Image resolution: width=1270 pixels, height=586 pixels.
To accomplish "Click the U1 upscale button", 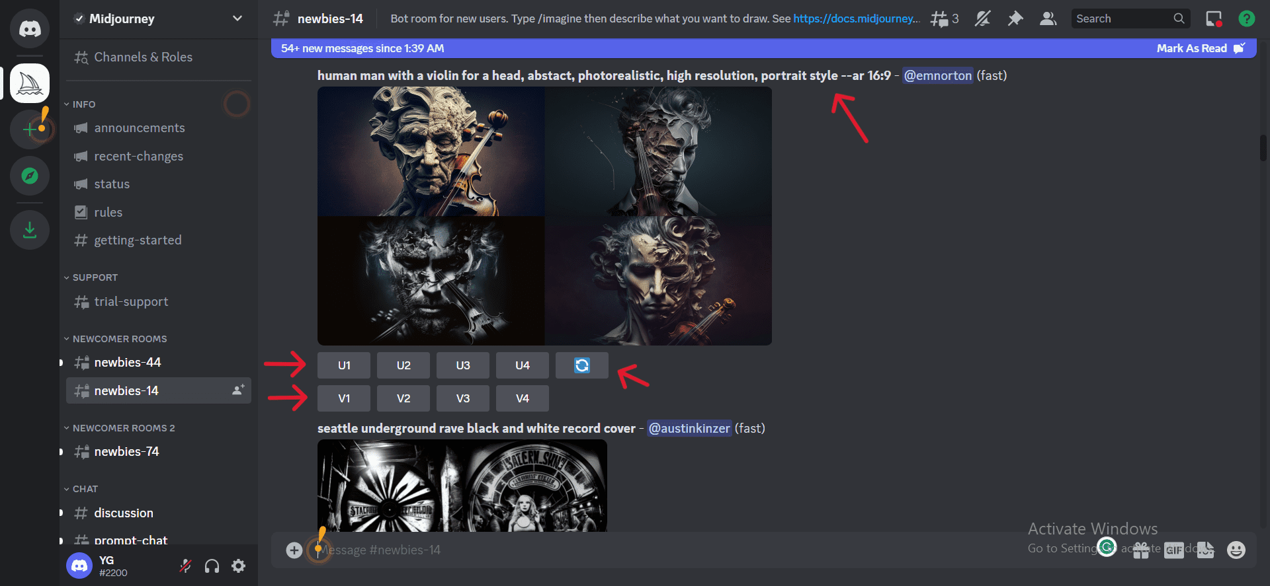I will [344, 365].
